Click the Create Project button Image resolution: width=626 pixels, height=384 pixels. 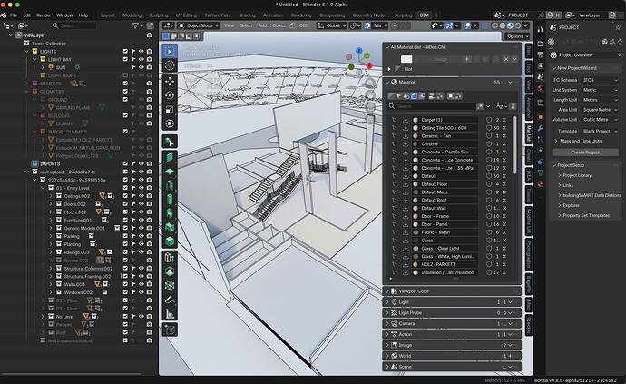585,153
